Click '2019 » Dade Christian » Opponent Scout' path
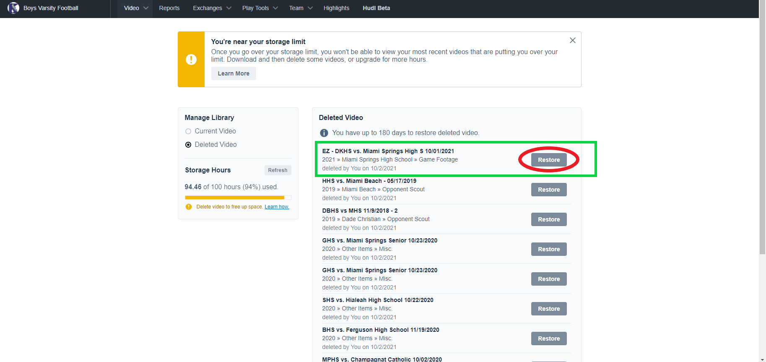This screenshot has width=766, height=362. [376, 219]
